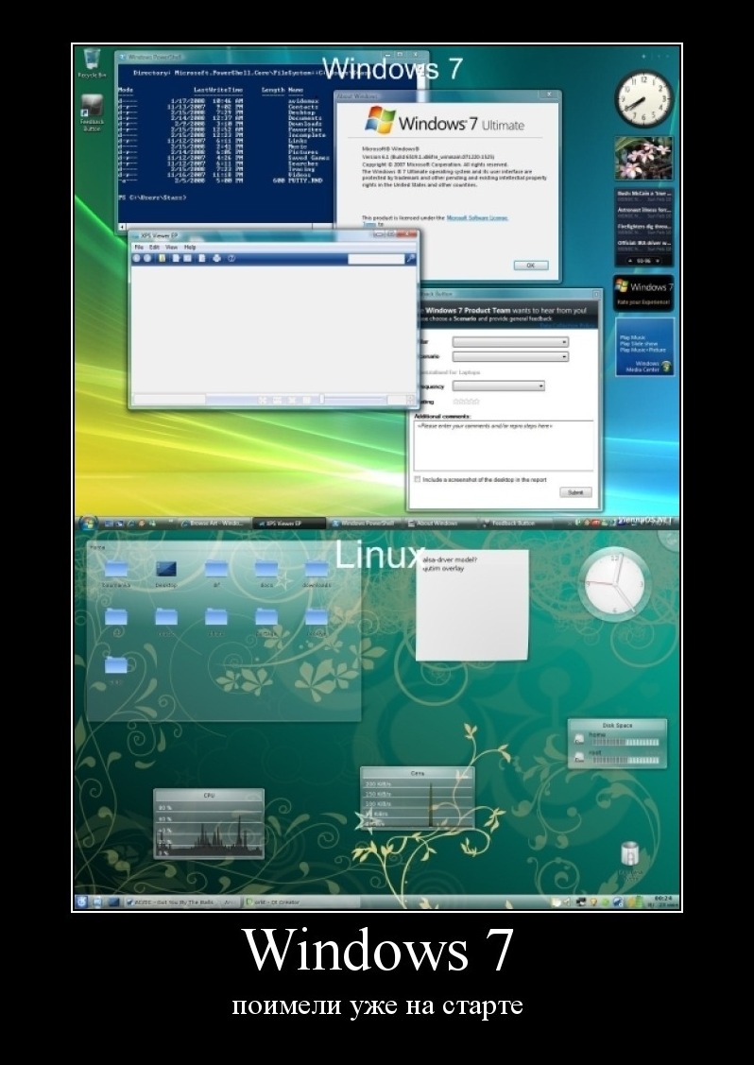Click the search magnifier icon in XPS Viewer
The width and height of the screenshot is (754, 1065).
click(x=410, y=259)
